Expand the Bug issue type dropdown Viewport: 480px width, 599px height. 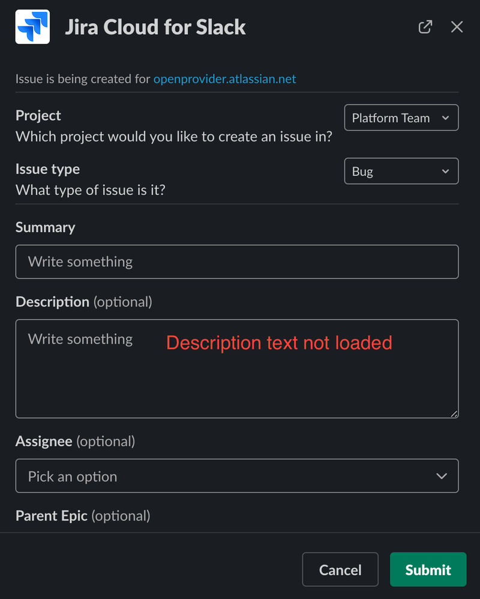[401, 171]
